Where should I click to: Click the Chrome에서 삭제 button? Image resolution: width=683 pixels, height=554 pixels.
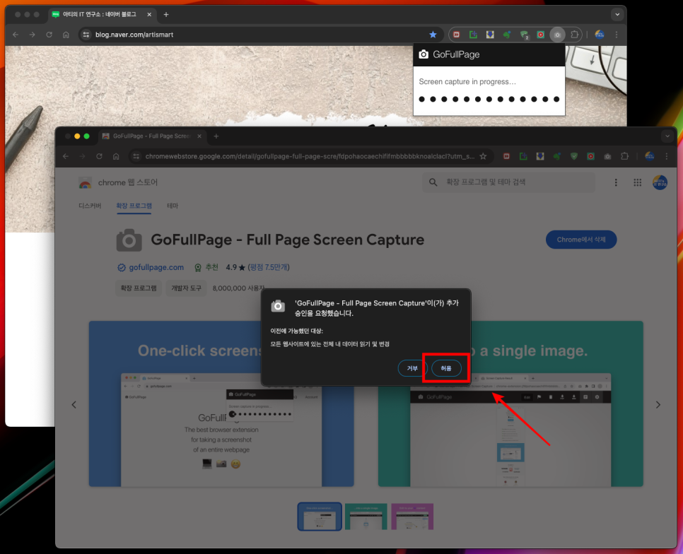(x=581, y=240)
